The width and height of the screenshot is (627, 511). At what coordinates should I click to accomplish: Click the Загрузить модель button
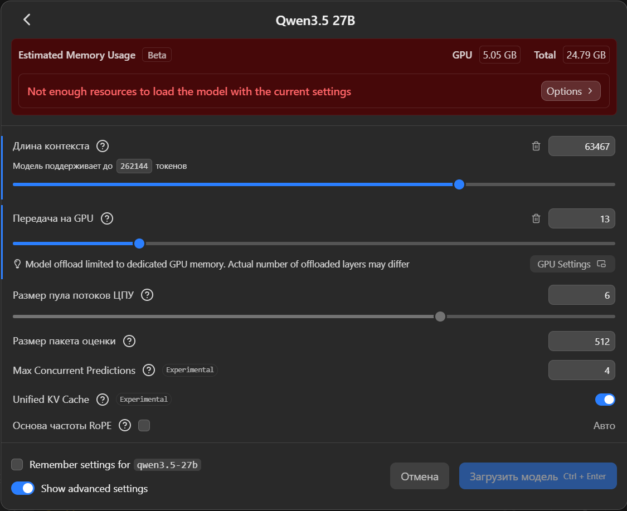(x=537, y=476)
